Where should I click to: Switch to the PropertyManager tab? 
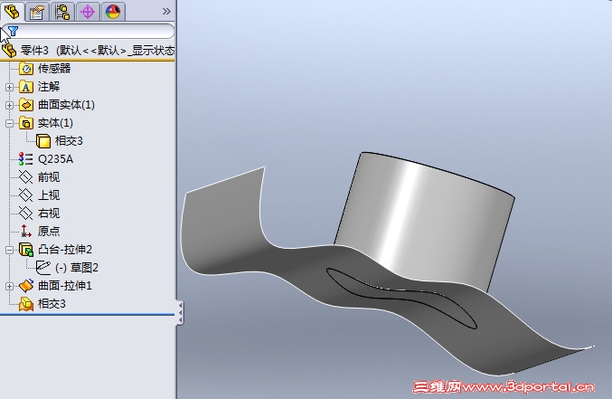[37, 12]
